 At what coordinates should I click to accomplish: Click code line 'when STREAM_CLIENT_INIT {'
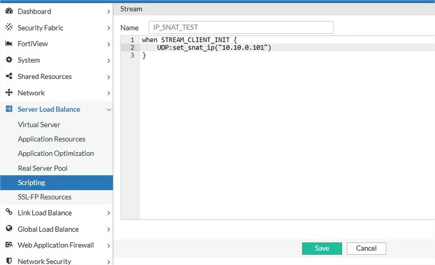click(189, 40)
